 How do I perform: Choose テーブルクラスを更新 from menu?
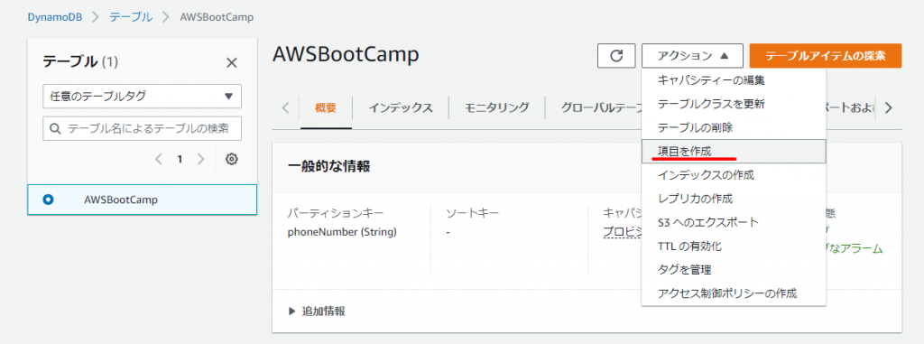[734, 104]
